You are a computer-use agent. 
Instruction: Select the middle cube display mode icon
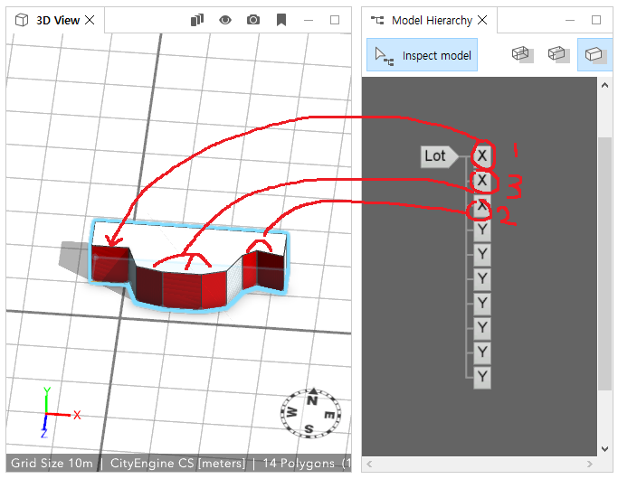pos(557,54)
